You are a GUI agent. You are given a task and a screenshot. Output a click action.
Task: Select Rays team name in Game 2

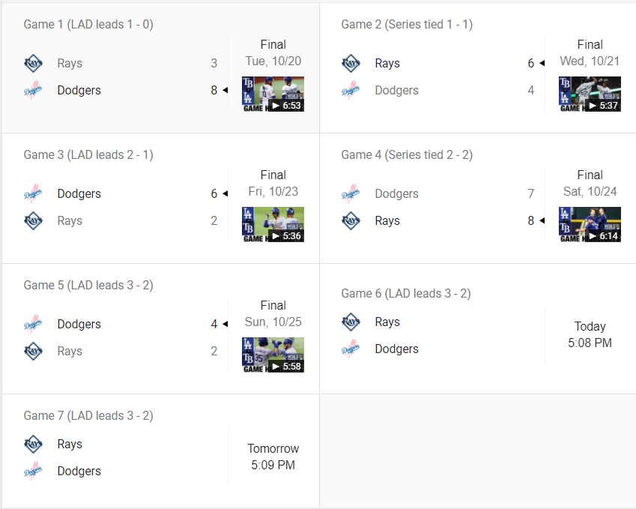coord(387,64)
